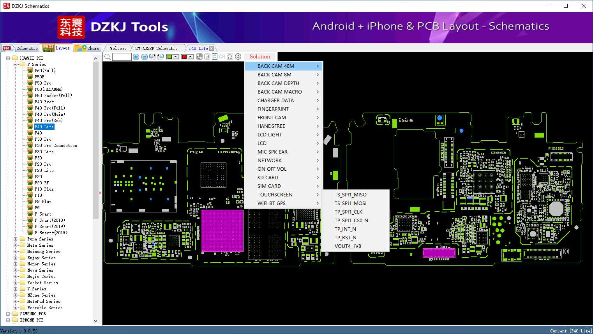Viewport: 593px width, 334px height.
Task: Click the tree panel scroll-up arrow
Action: point(96,58)
